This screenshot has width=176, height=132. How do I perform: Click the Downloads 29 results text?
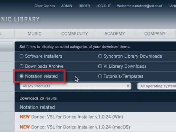tap(38, 98)
